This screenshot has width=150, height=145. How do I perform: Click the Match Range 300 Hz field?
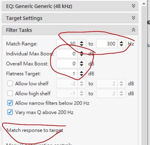(x=107, y=44)
